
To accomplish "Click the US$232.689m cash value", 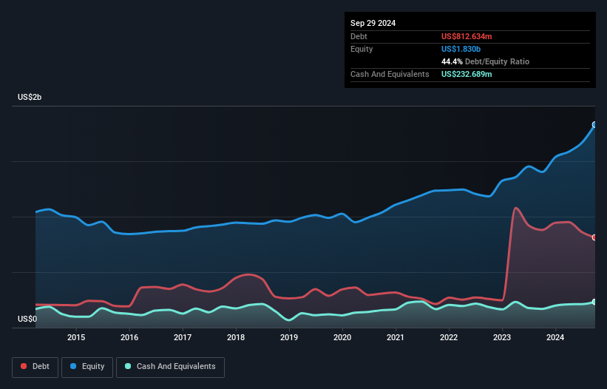I will (467, 74).
